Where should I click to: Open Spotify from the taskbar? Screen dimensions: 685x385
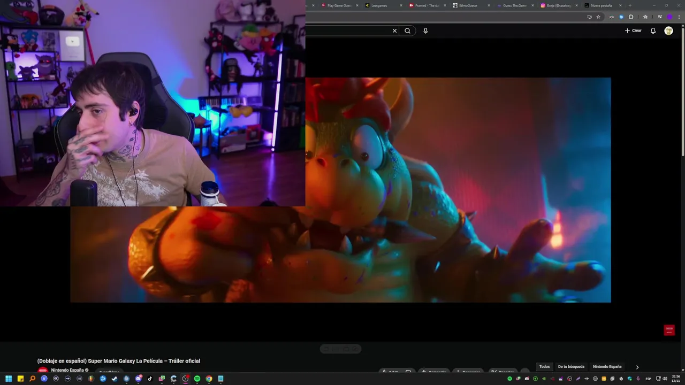pos(197,379)
